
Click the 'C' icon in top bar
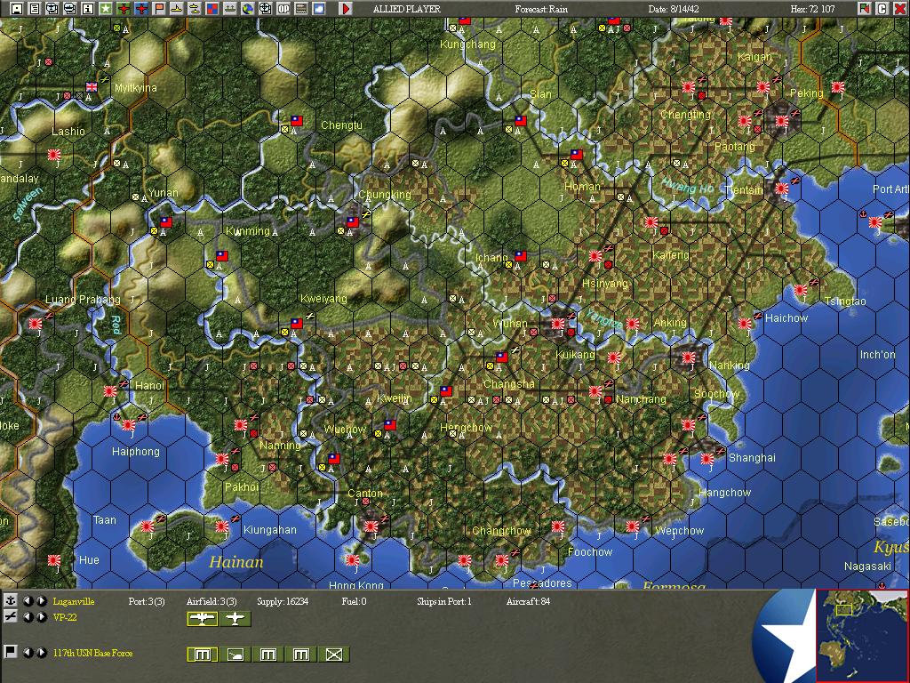(x=882, y=9)
